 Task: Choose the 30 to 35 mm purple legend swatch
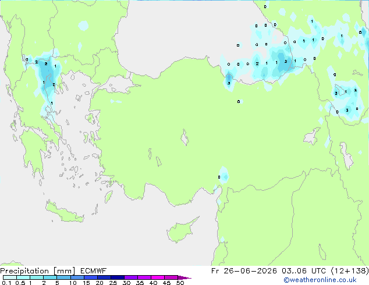(x=131, y=277)
